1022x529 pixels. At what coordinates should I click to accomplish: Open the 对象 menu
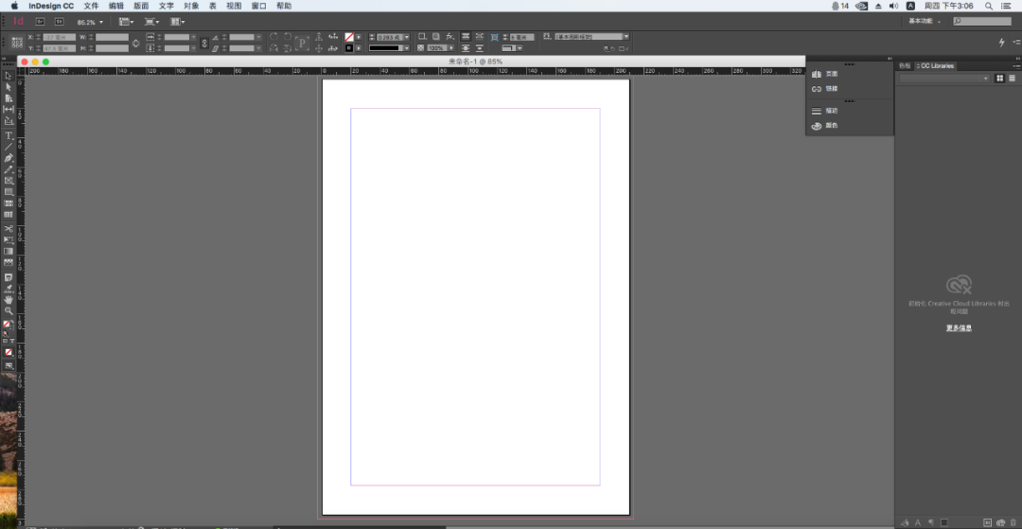point(191,6)
